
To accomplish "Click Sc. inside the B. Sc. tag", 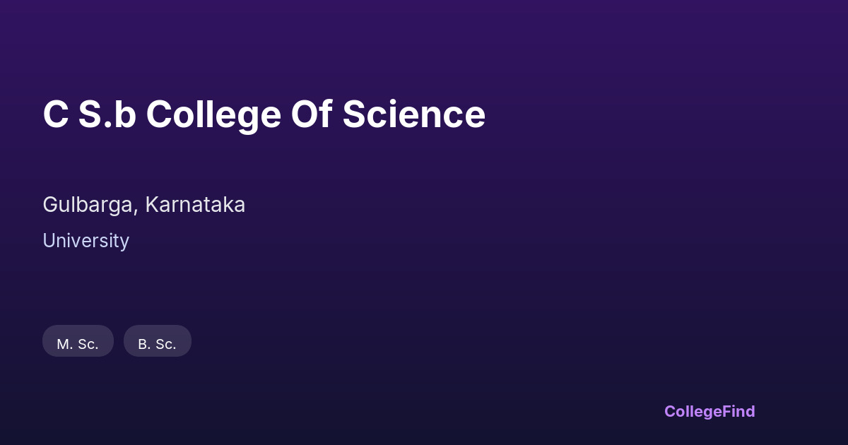I will coord(165,344).
